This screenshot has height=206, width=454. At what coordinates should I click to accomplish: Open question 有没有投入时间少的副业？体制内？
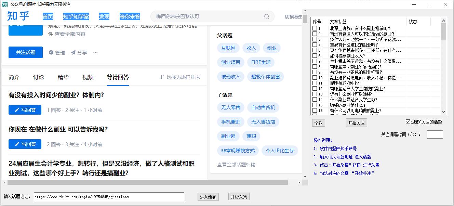point(56,95)
